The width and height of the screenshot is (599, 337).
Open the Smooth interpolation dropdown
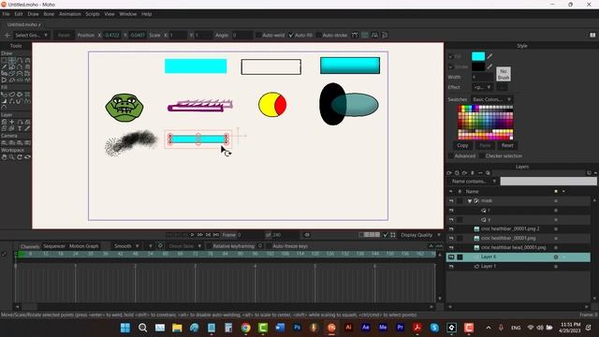[x=126, y=246]
